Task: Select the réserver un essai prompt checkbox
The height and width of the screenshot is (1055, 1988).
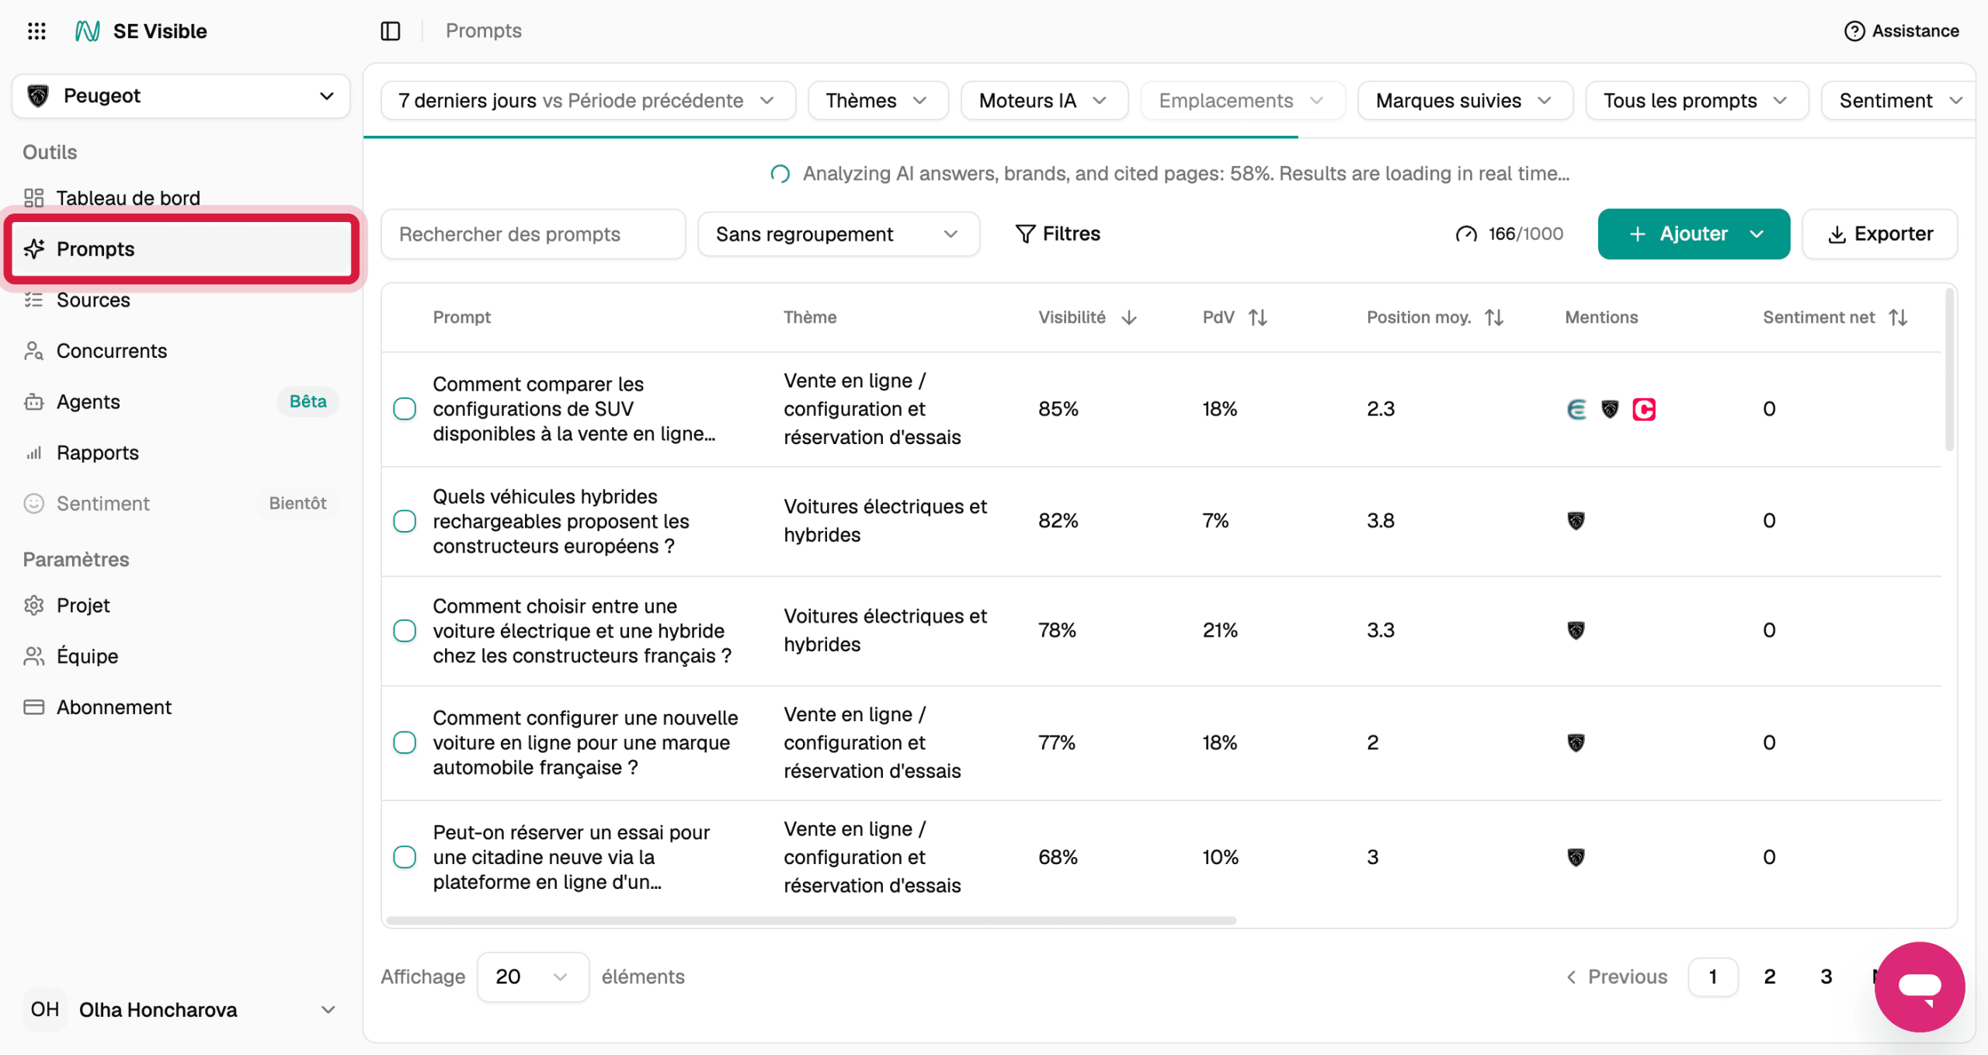Action: click(405, 857)
